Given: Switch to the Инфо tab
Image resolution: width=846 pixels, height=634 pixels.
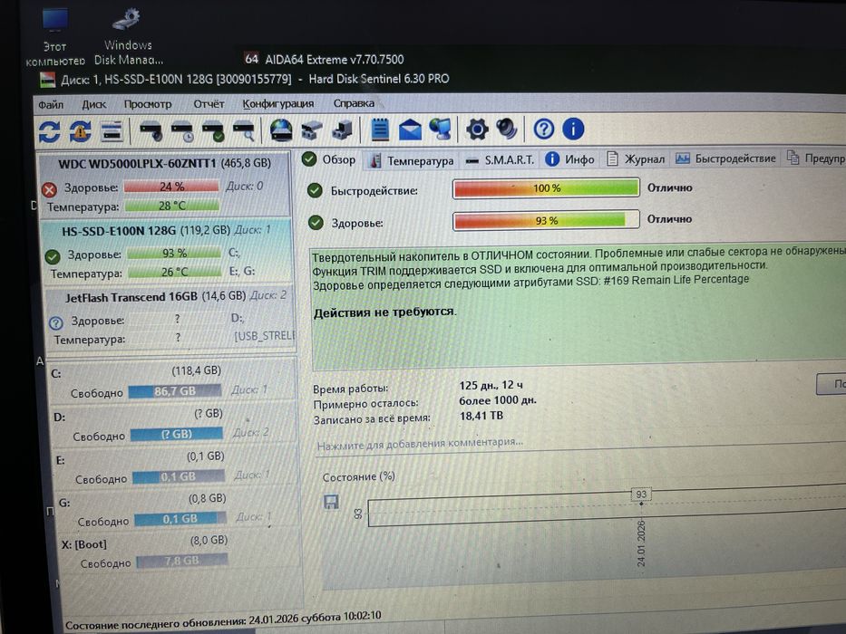Looking at the screenshot, I should [x=569, y=159].
